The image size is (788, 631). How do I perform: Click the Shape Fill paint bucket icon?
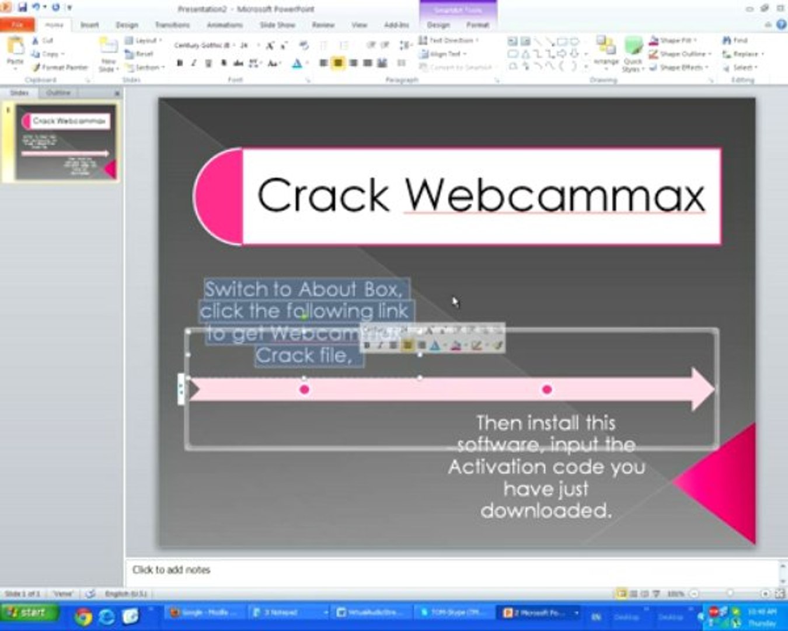click(x=654, y=40)
